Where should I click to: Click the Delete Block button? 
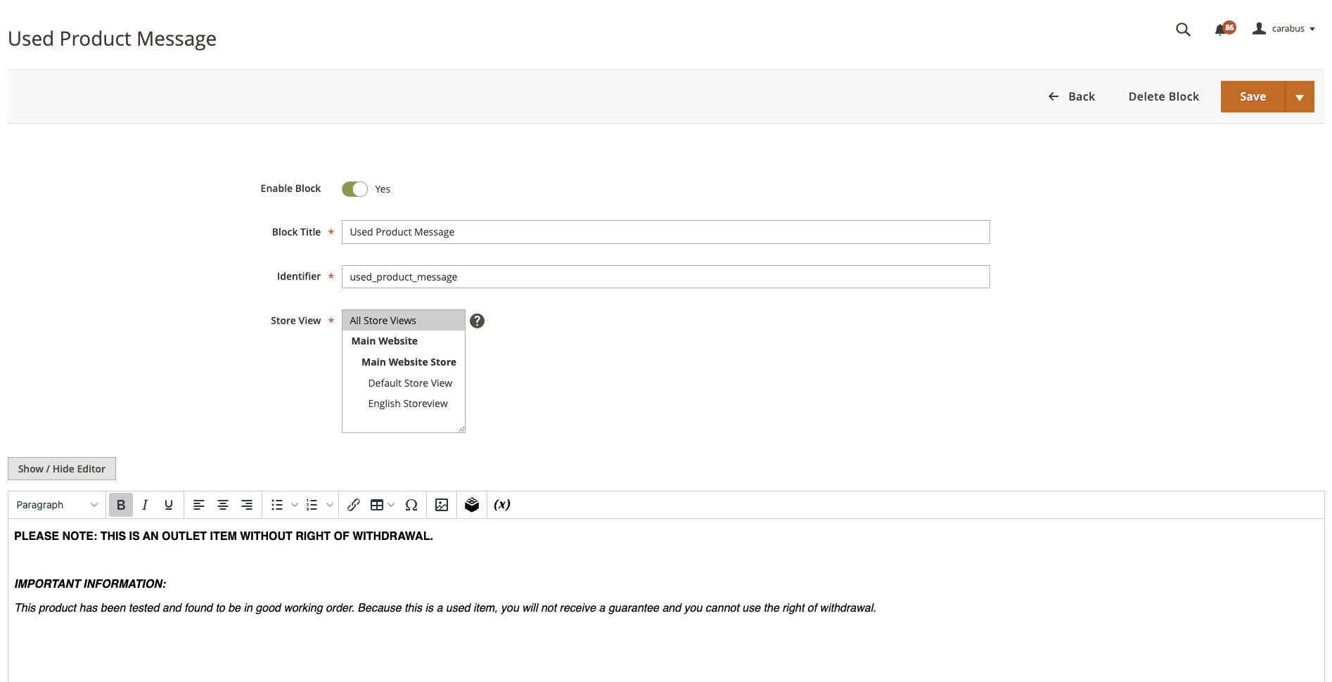click(x=1163, y=97)
